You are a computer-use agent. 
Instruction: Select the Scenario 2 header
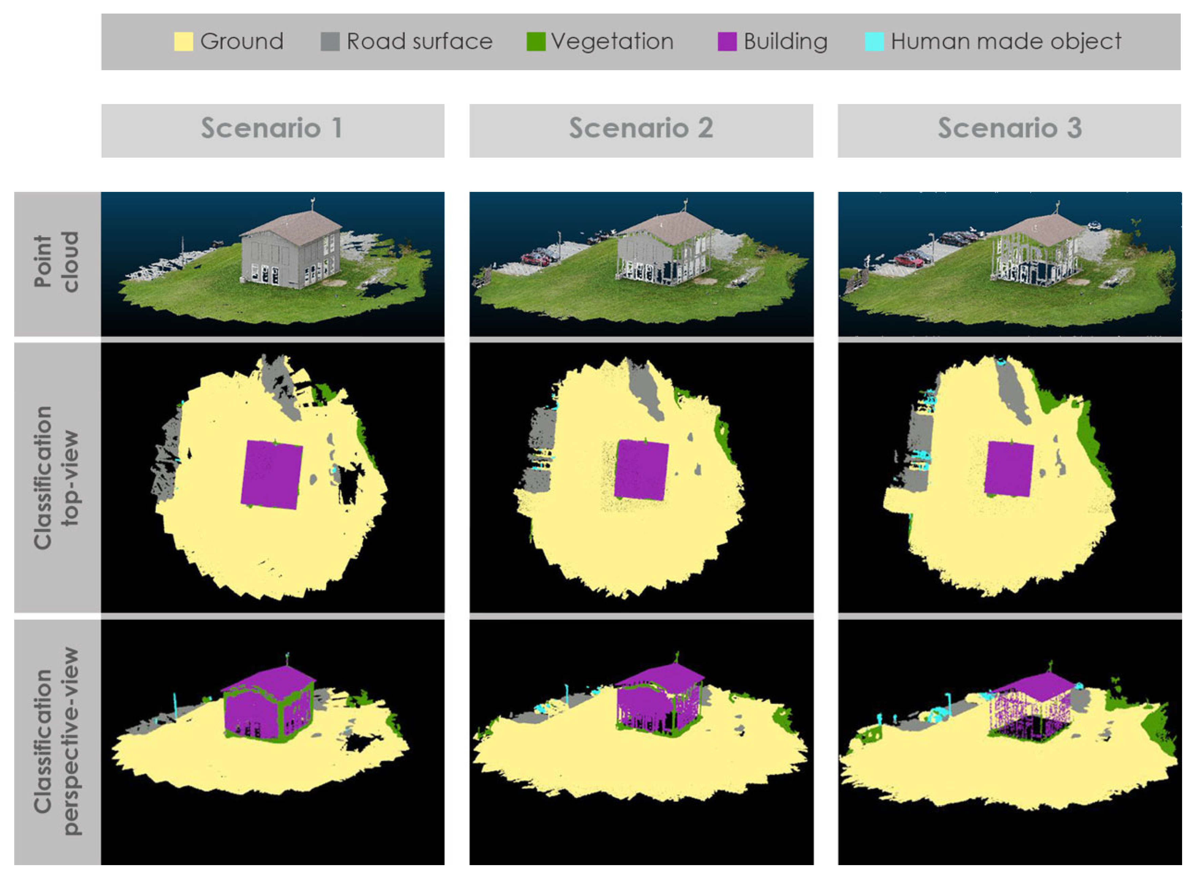click(x=641, y=130)
